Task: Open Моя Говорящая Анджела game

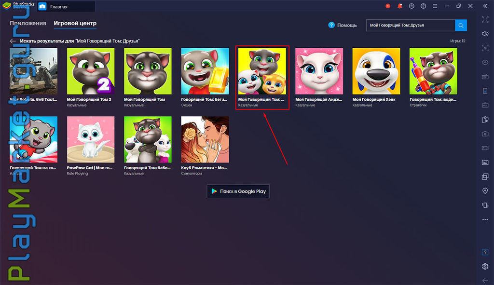Action: tap(319, 71)
